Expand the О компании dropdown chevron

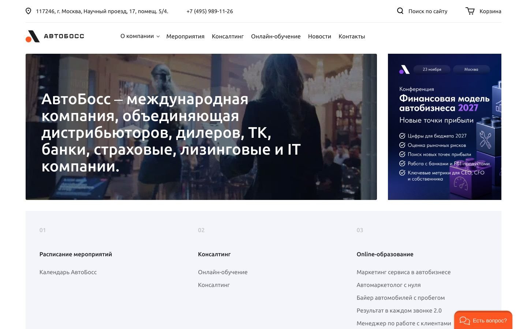point(158,37)
